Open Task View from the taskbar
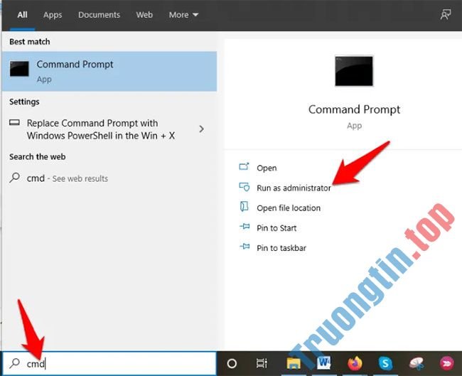The height and width of the screenshot is (376, 462). [262, 363]
